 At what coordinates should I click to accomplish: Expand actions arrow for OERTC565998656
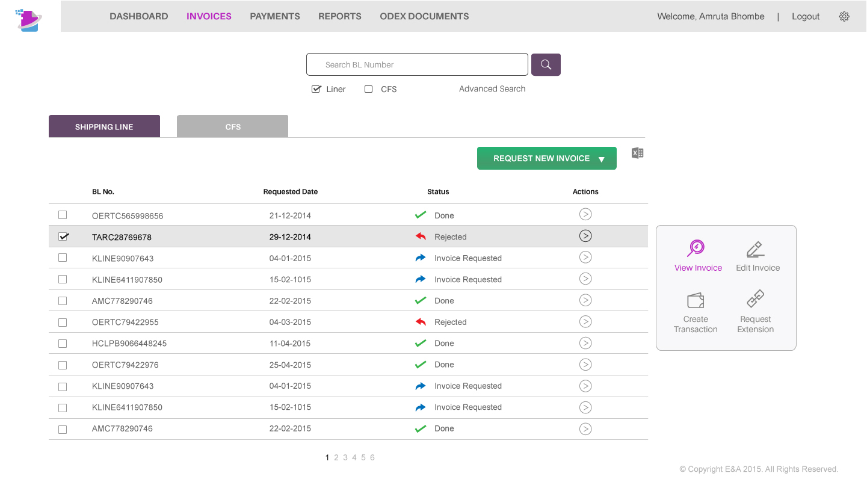585,214
